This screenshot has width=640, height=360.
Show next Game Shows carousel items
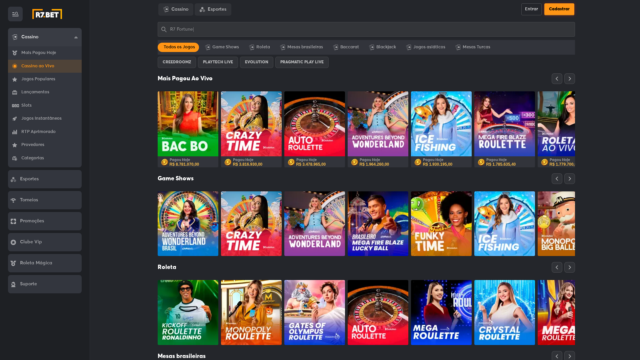click(x=569, y=179)
